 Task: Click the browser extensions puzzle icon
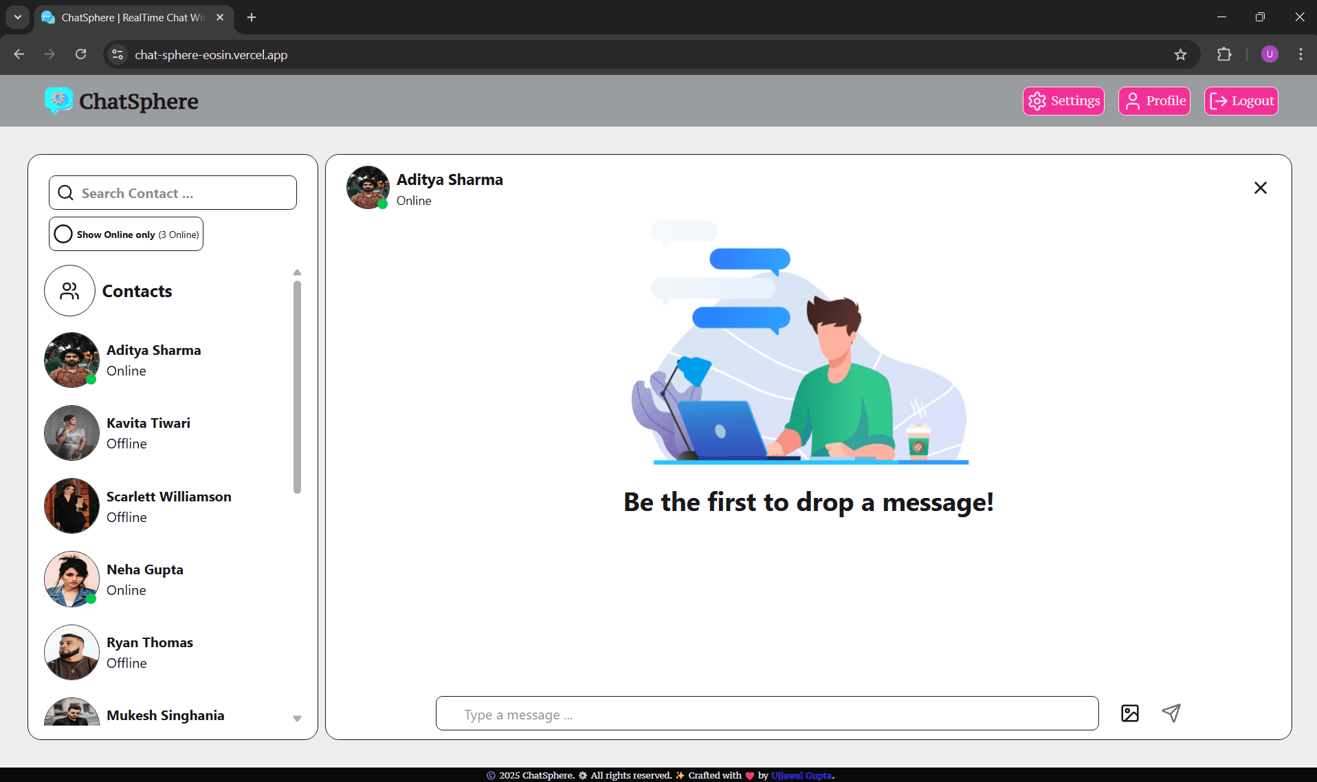pos(1225,54)
